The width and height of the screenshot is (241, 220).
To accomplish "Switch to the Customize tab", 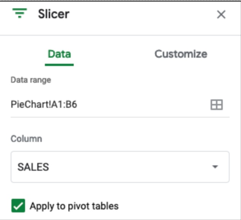I will tap(181, 54).
